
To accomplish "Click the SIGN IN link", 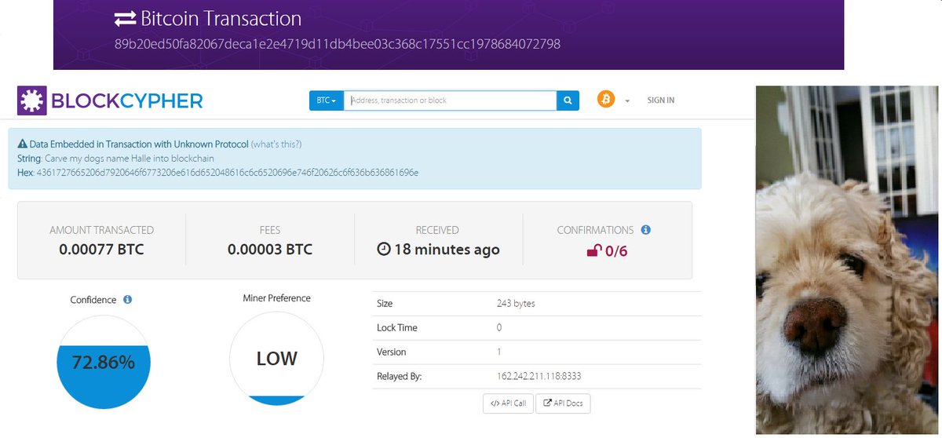I will (x=660, y=100).
